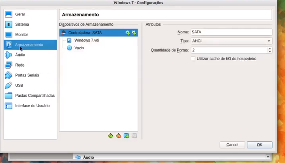This screenshot has height=163, width=285.
Task: Open Portas Seriais settings
Action: point(30,75)
